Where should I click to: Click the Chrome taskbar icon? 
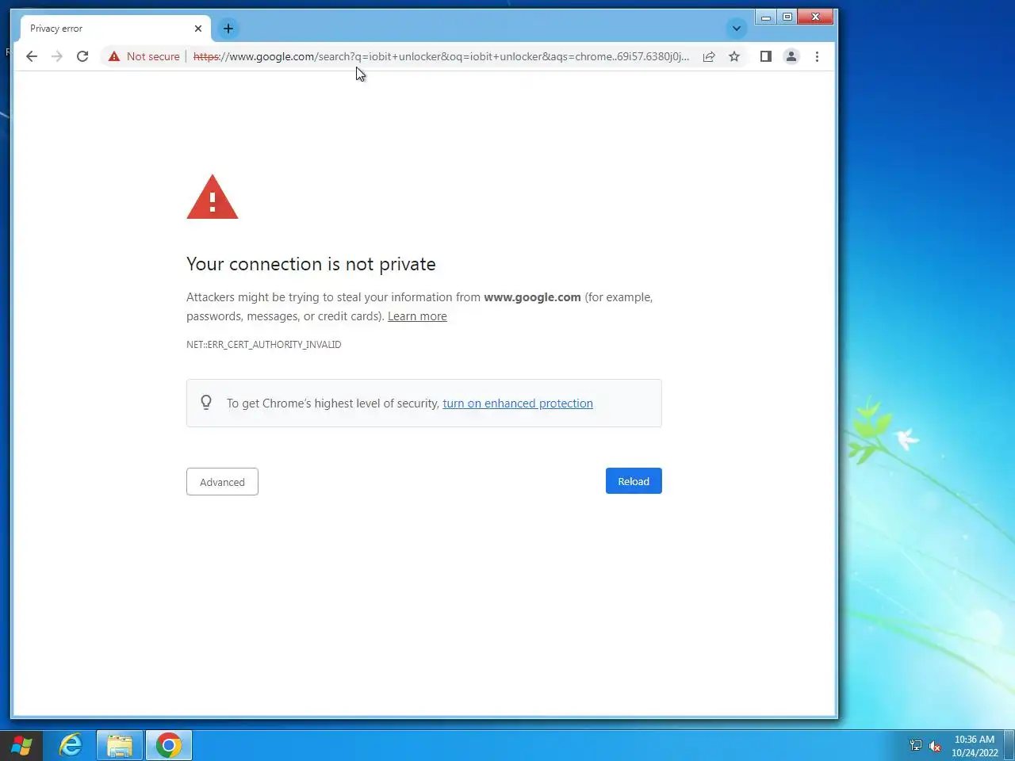[x=169, y=745]
